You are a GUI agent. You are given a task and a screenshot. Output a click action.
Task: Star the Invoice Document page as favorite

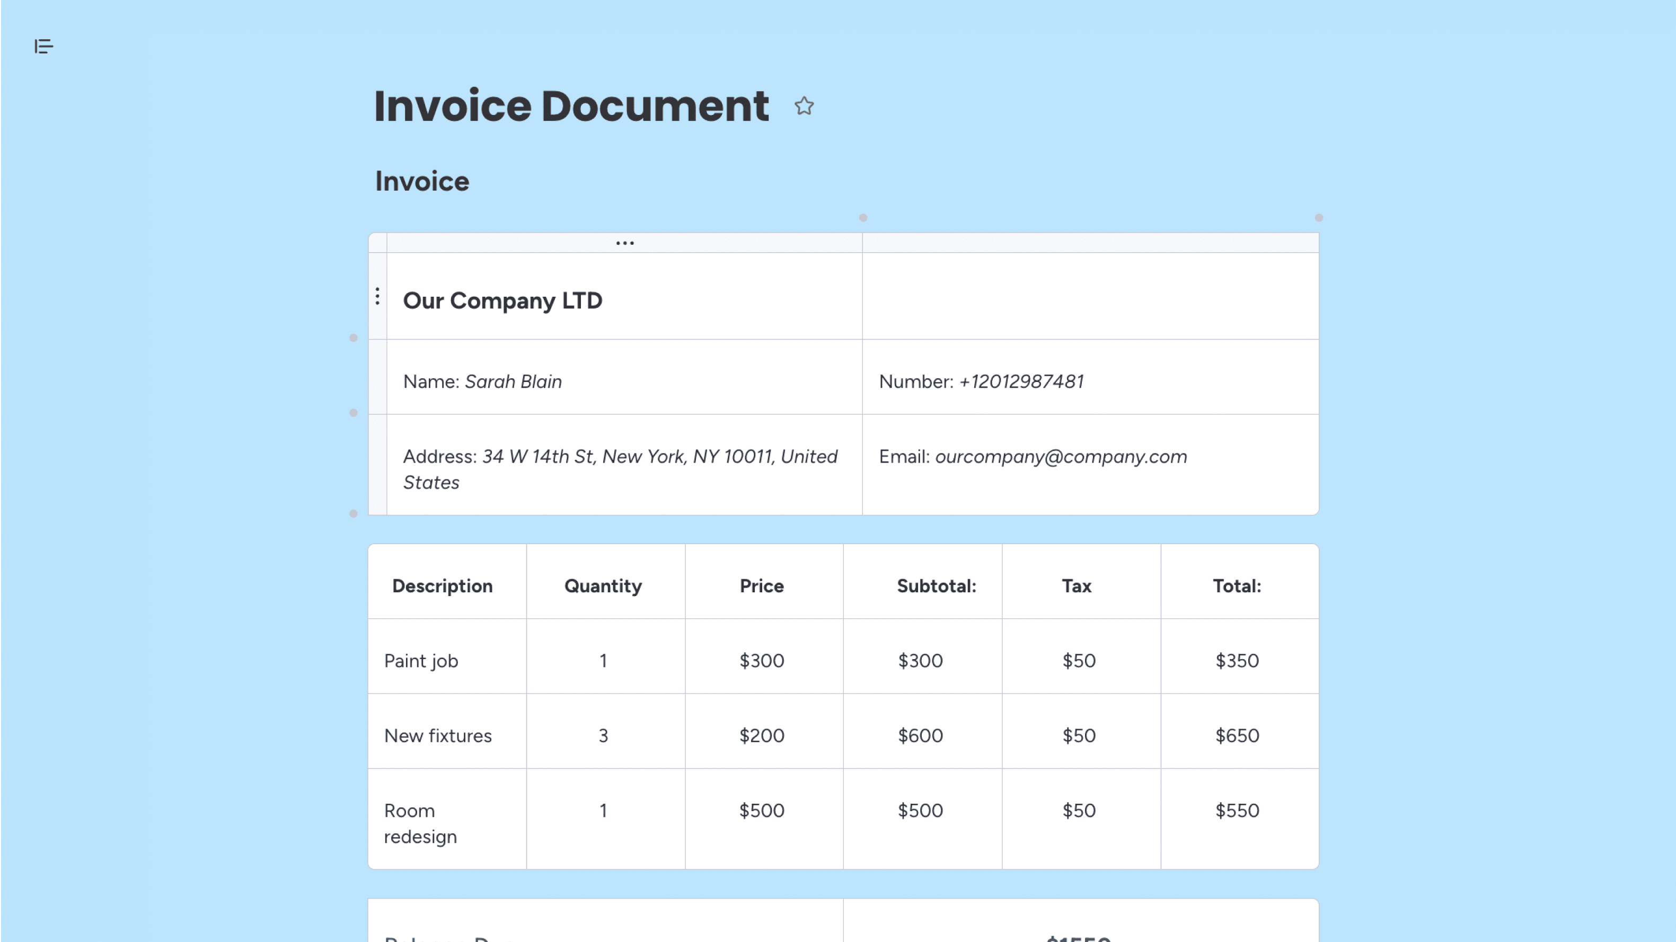coord(804,106)
